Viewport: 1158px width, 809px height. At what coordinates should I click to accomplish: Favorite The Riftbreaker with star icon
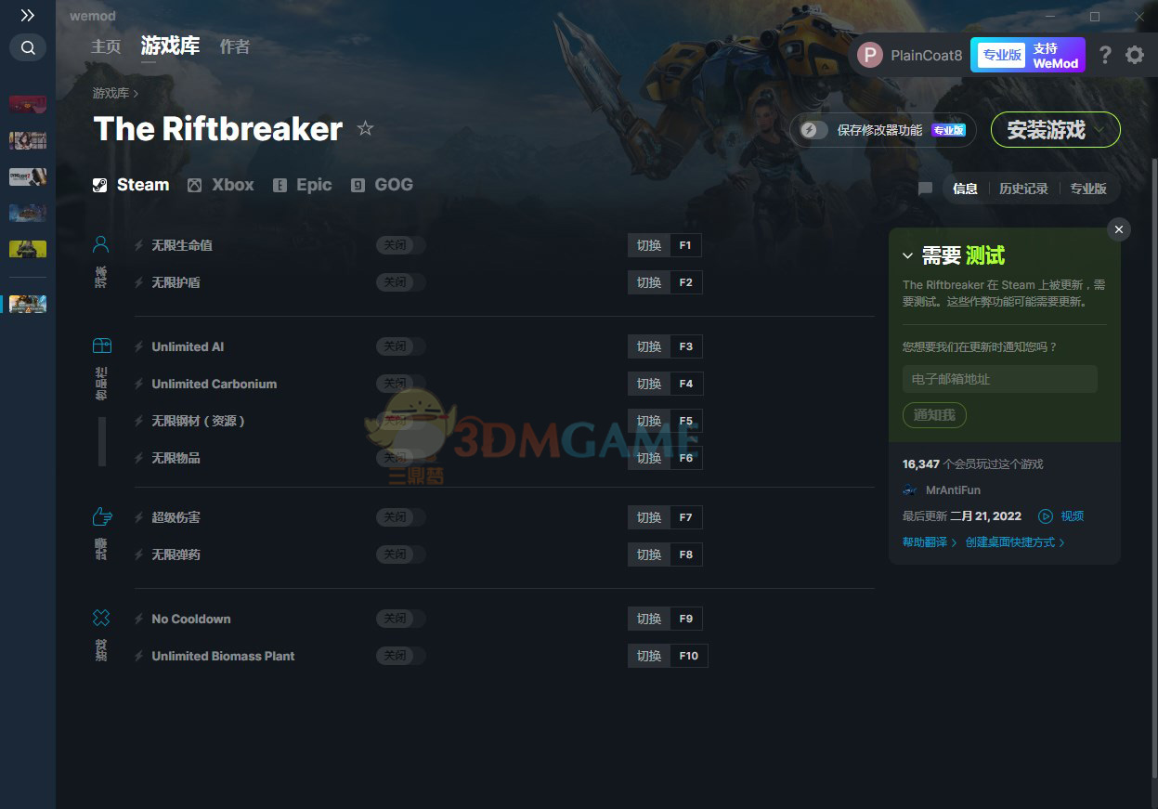click(x=365, y=128)
